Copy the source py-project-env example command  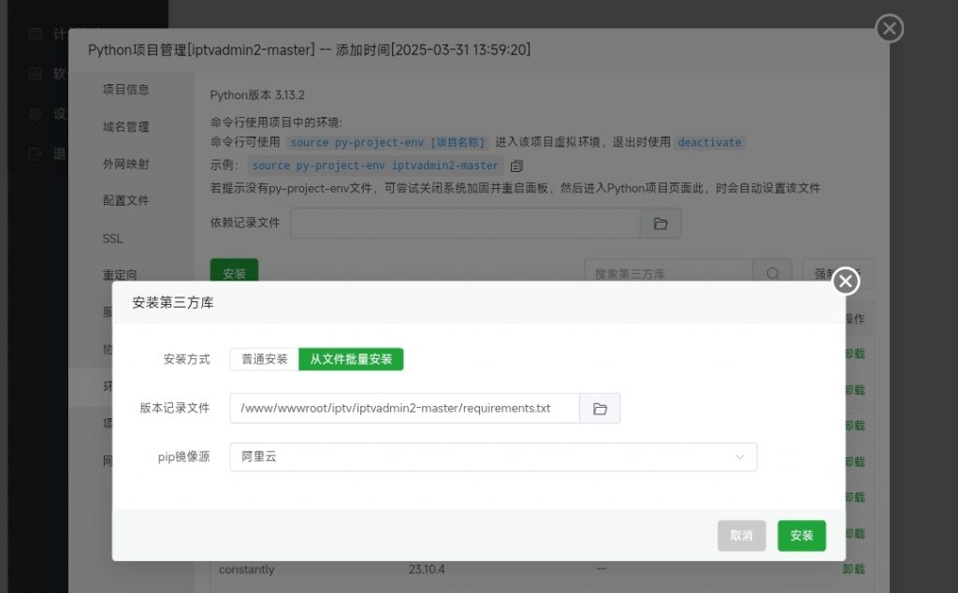click(x=516, y=166)
